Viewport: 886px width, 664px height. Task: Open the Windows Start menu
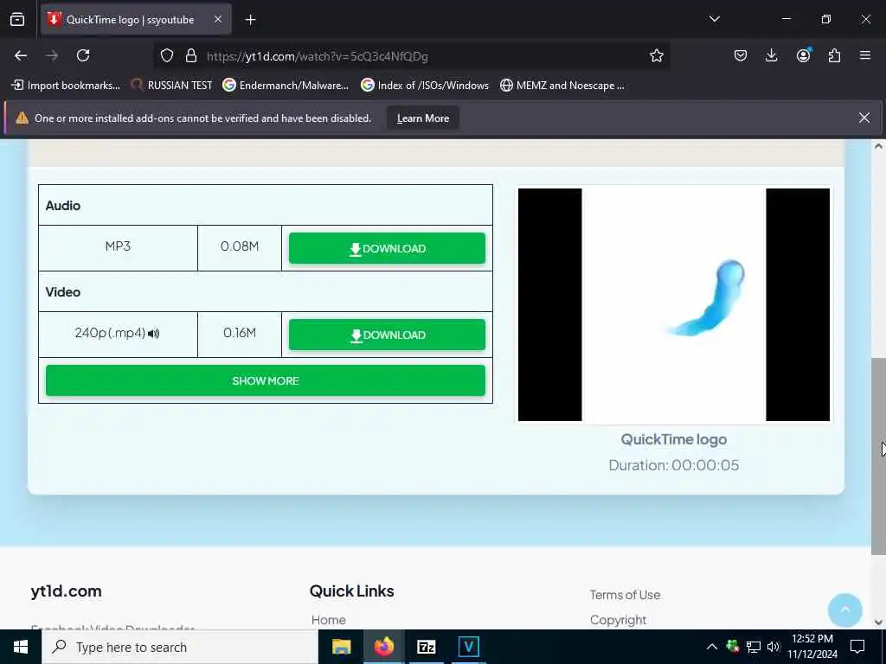click(x=21, y=647)
